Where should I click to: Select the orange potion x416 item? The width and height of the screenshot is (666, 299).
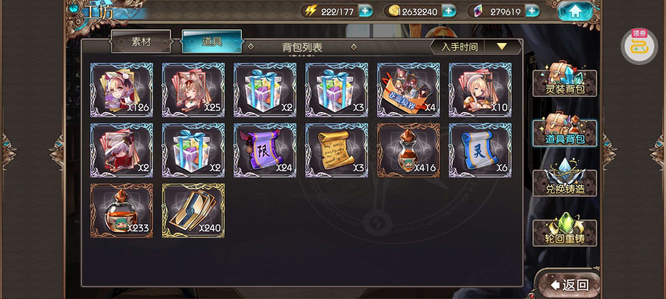[408, 150]
